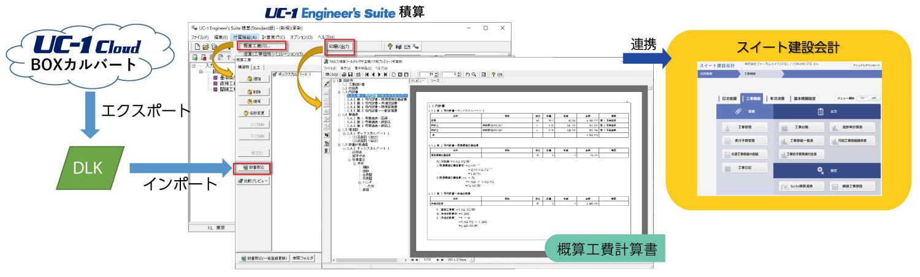The image size is (920, 277).
Task: Open 工事管理 in 管理 section
Action: pyautogui.click(x=744, y=128)
